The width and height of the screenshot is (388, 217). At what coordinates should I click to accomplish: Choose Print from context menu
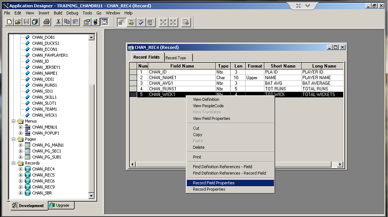[230, 157]
